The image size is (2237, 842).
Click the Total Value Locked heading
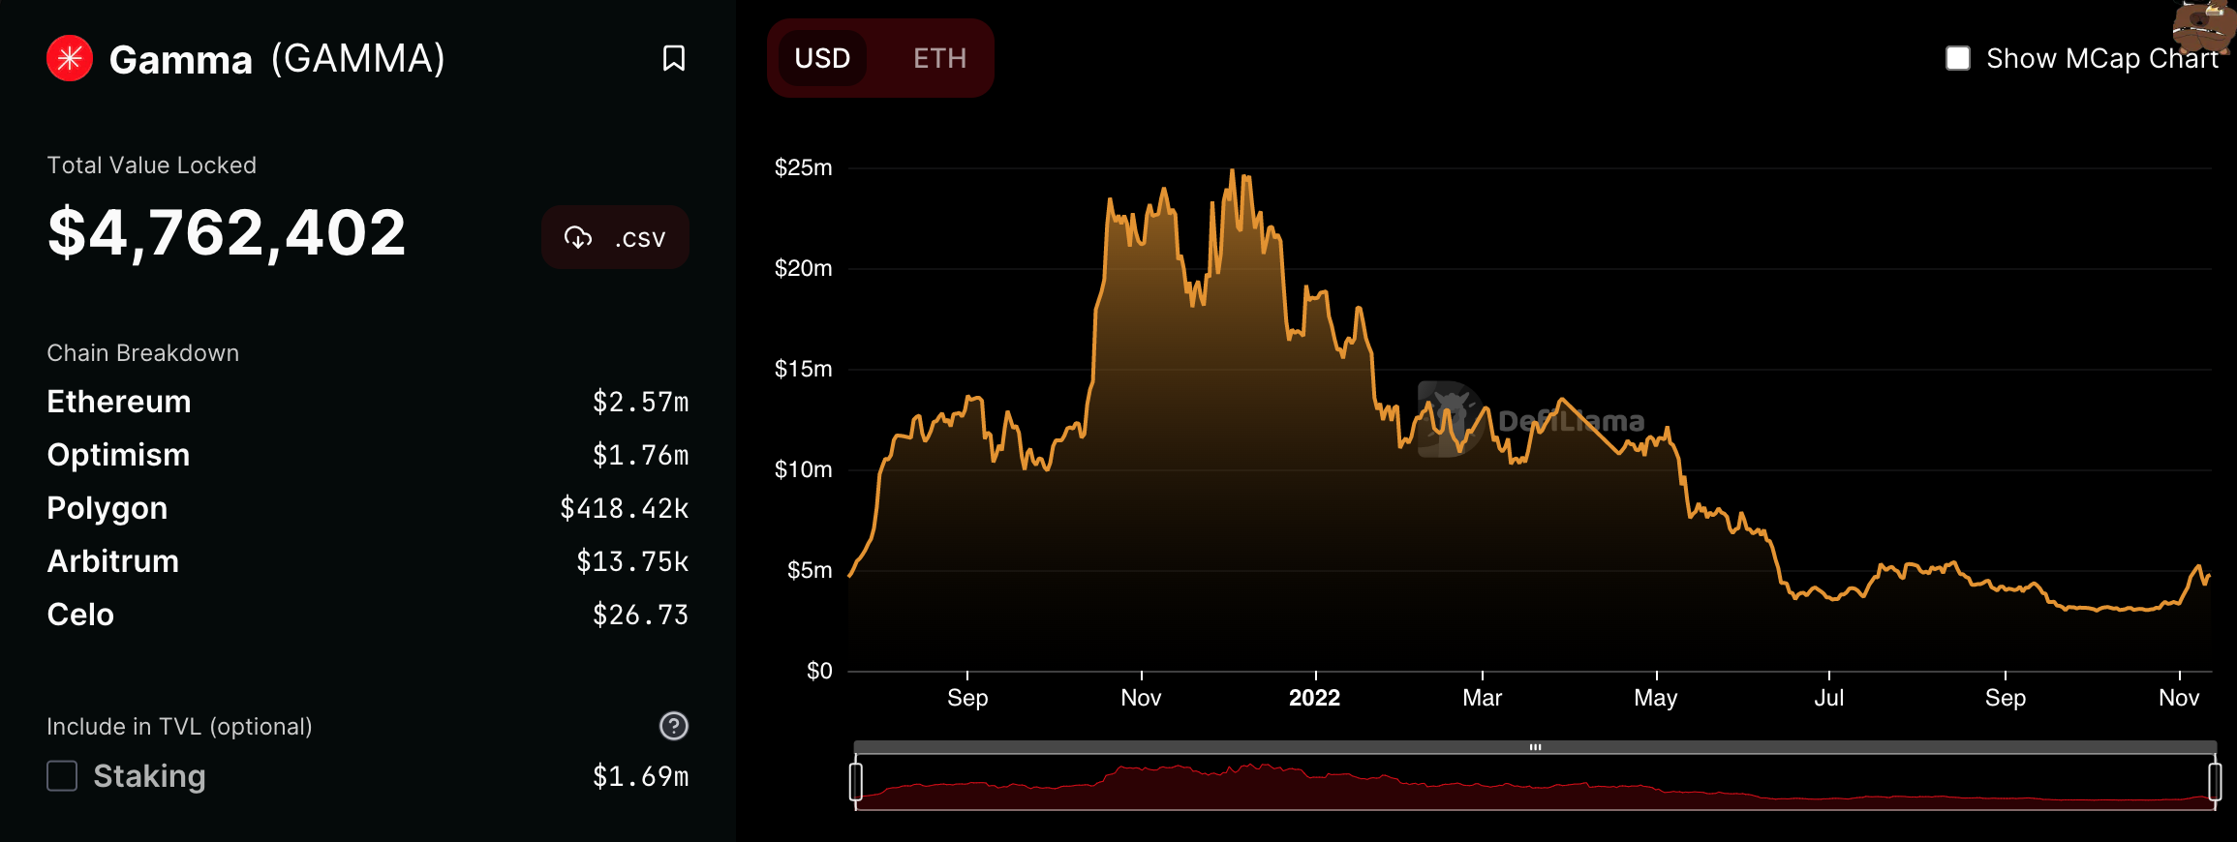(x=152, y=165)
